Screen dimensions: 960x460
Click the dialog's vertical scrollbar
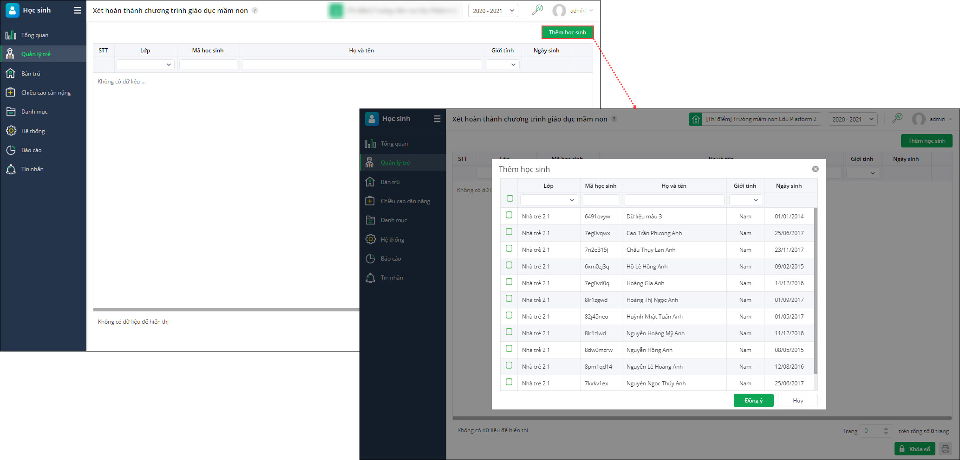click(x=816, y=291)
